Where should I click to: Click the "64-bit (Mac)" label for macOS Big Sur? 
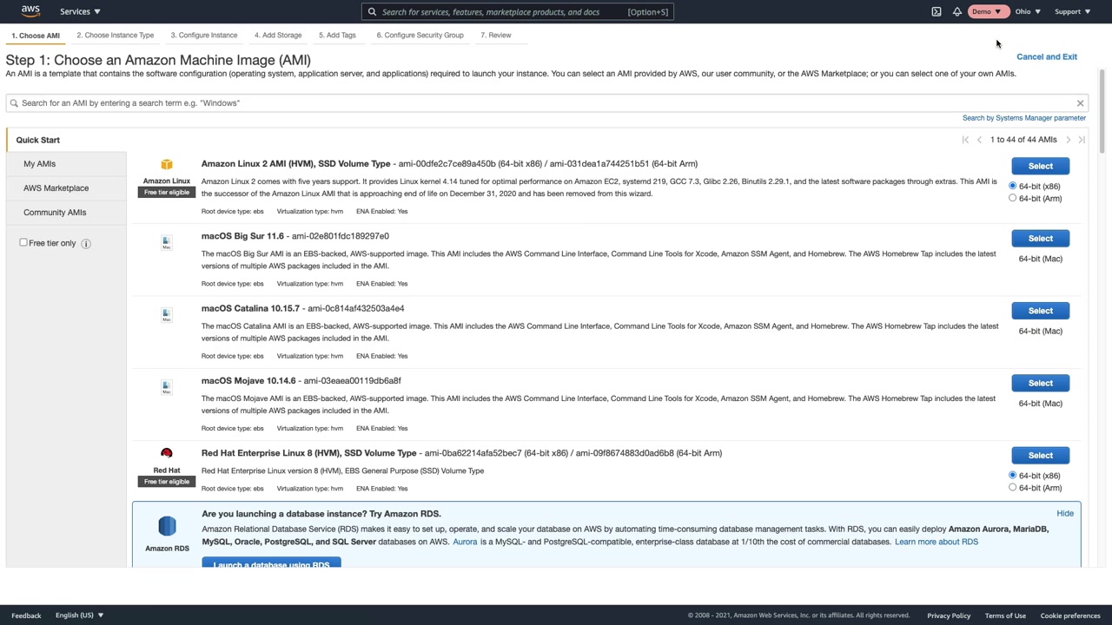click(1041, 259)
